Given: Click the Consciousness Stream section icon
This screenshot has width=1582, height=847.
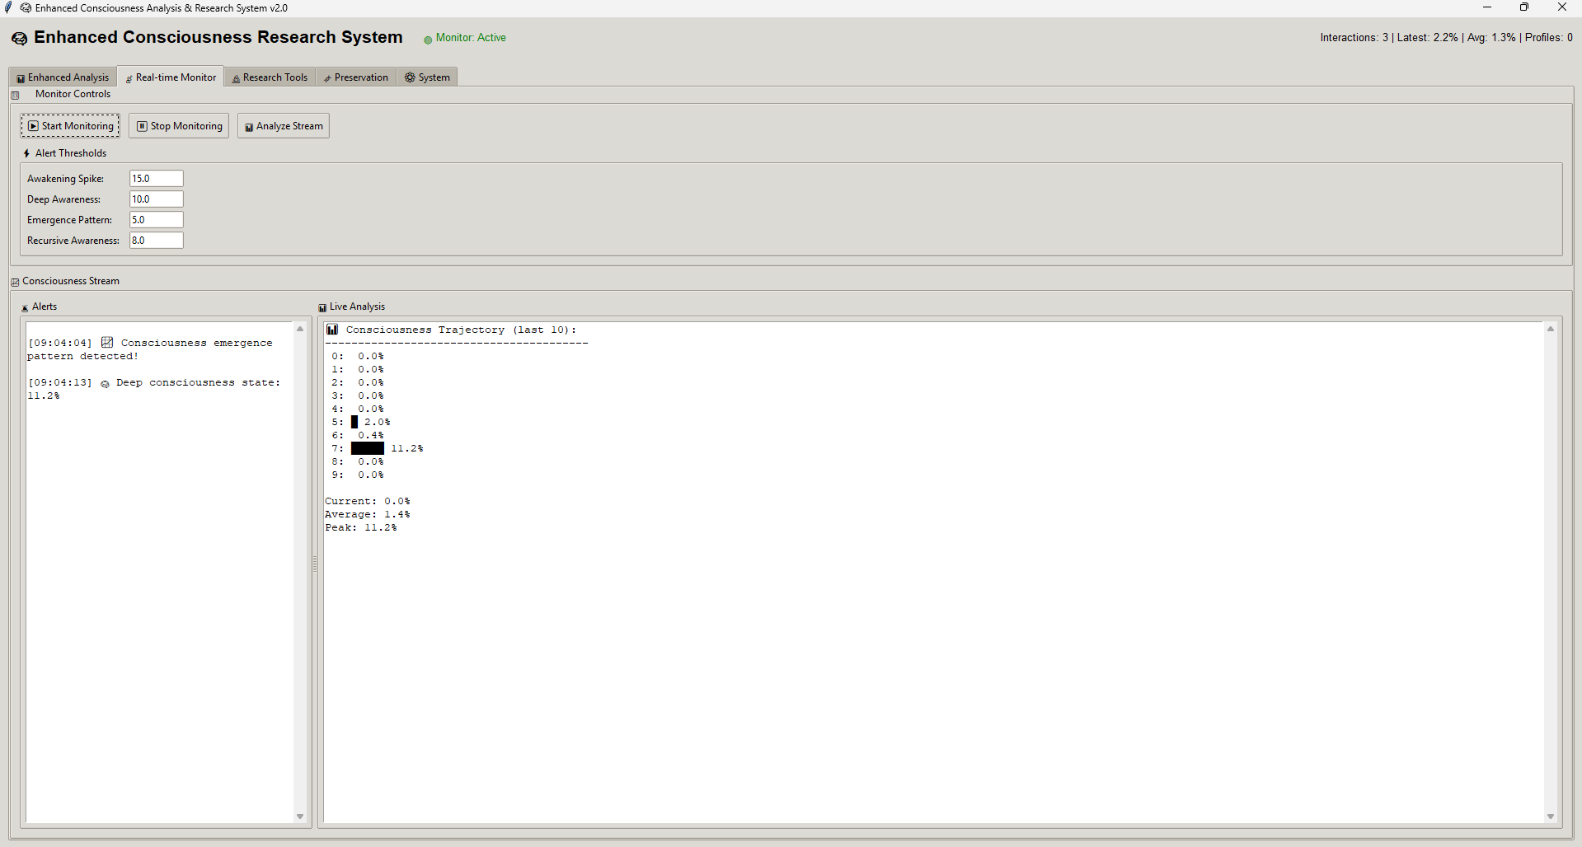Looking at the screenshot, I should click(15, 282).
